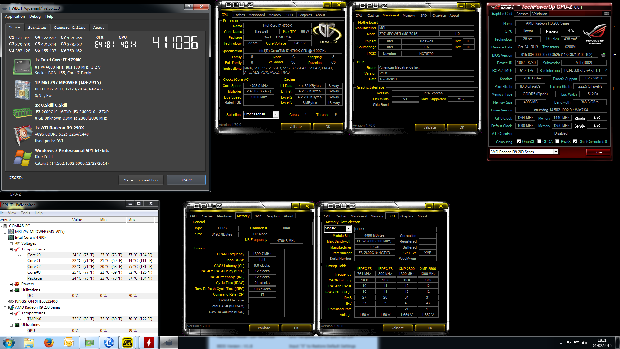Image resolution: width=620 pixels, height=349 pixels.
Task: Click the AMD Radeon card icon in HWMonitor
Action: point(11,307)
